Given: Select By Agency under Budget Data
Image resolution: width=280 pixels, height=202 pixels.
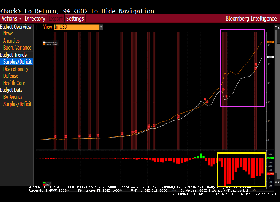Looking at the screenshot, I should (x=13, y=97).
